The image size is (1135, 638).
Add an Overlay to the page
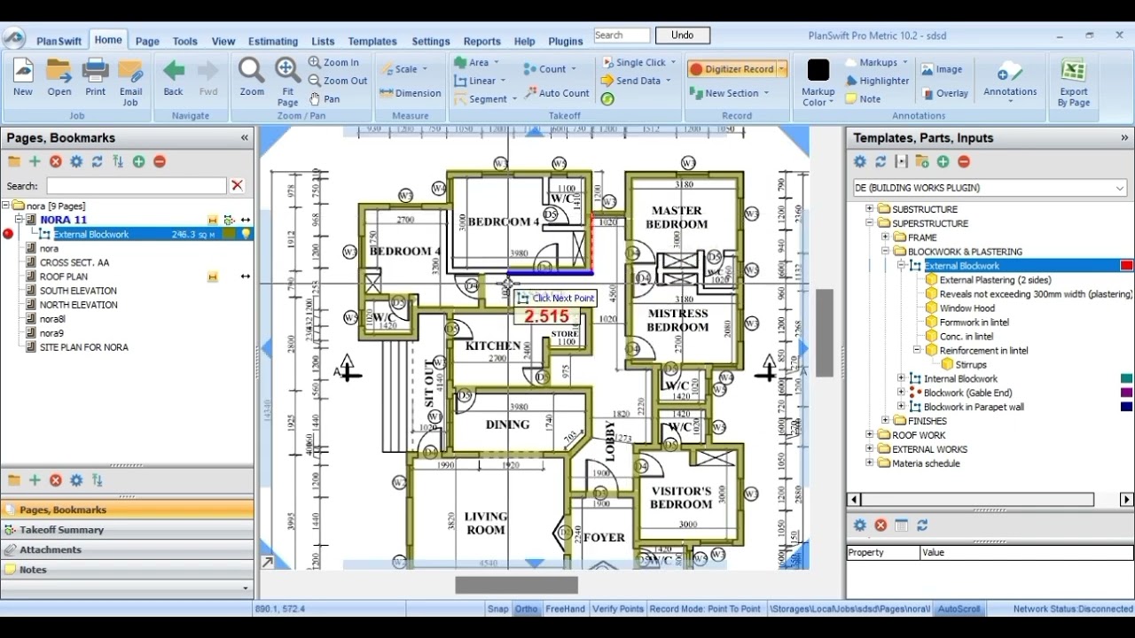(944, 93)
